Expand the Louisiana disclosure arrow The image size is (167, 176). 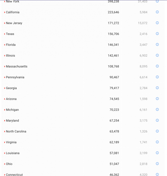click(x=5, y=153)
